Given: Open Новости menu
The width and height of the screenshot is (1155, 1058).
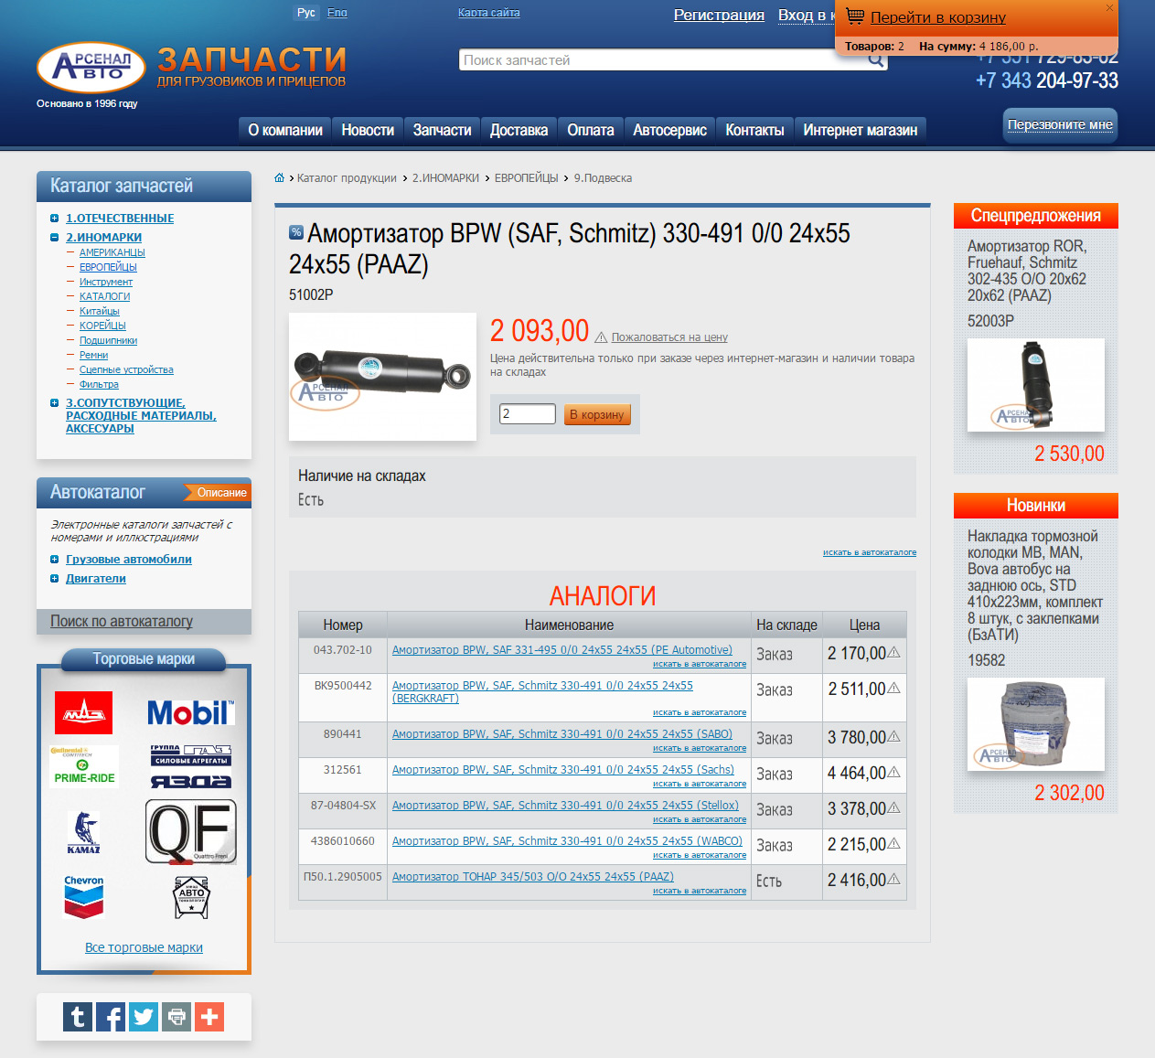Looking at the screenshot, I should point(368,130).
